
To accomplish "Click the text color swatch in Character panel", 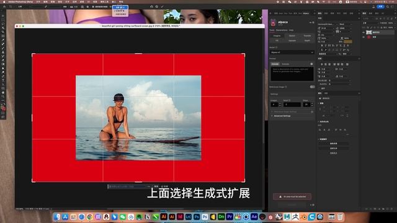I will click(348, 42).
